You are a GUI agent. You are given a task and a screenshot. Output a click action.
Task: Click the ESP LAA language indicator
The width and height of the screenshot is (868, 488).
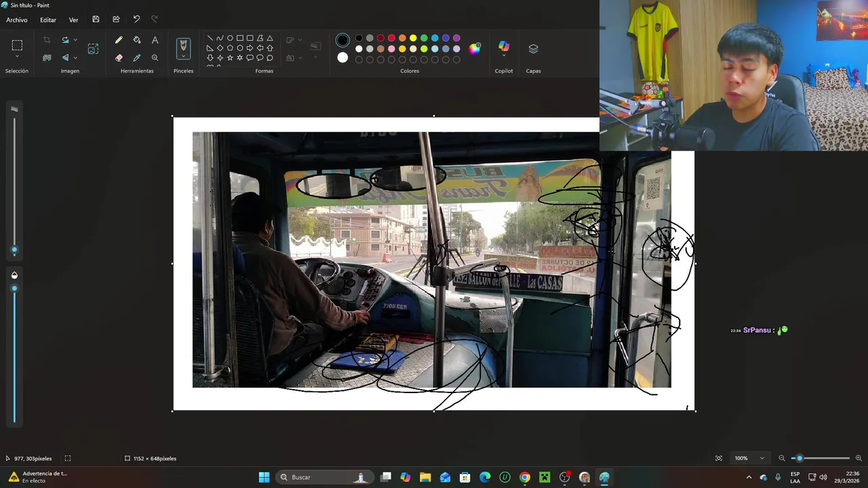[795, 477]
